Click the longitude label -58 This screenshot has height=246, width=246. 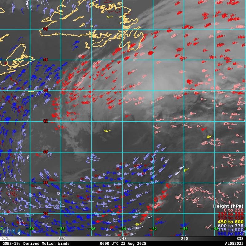(61, 229)
